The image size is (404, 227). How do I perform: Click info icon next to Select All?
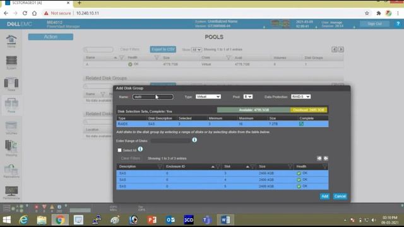pos(140,149)
